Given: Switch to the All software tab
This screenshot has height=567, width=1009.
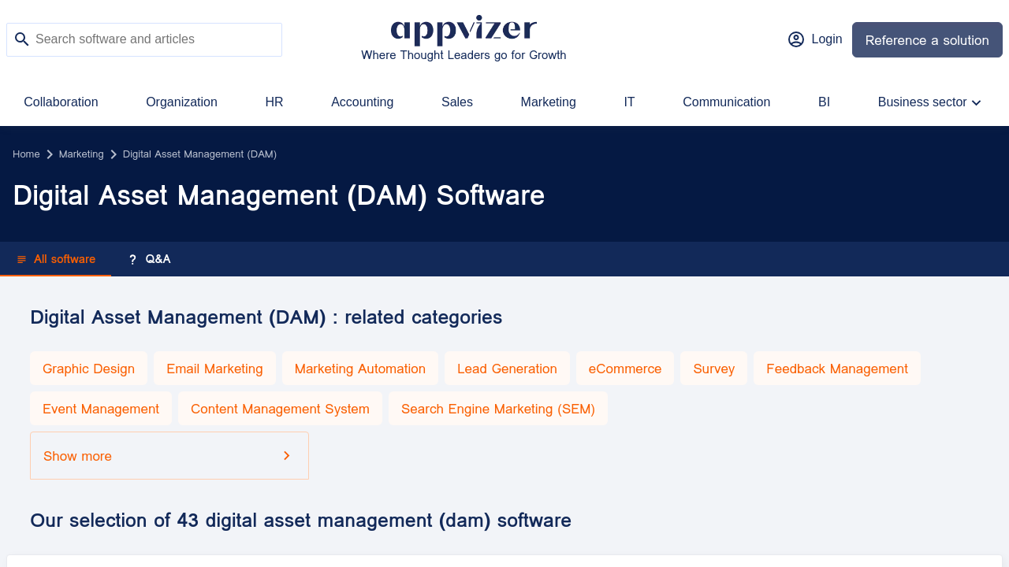Looking at the screenshot, I should (55, 259).
